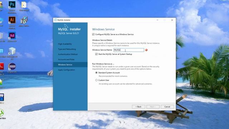Select the uTorrent Web desktop icon
This screenshot has height=129, width=229.
tap(2, 114)
